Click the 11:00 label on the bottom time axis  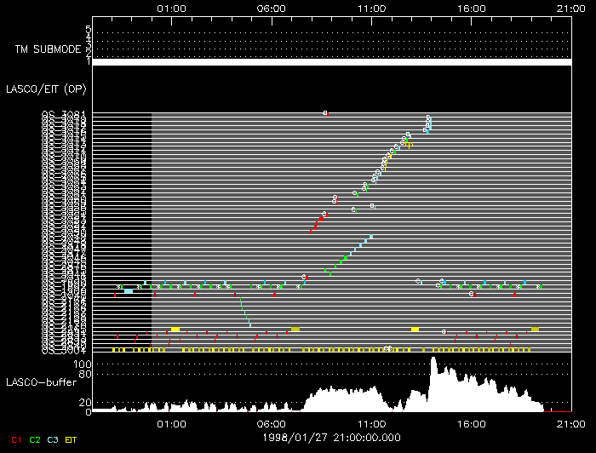click(x=371, y=424)
